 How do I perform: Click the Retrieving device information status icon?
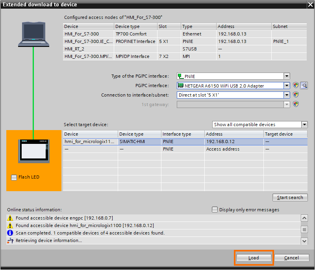tap(10, 240)
